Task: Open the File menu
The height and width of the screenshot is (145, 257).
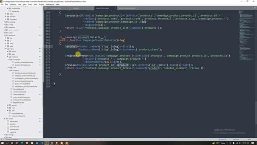Action: [2, 4]
